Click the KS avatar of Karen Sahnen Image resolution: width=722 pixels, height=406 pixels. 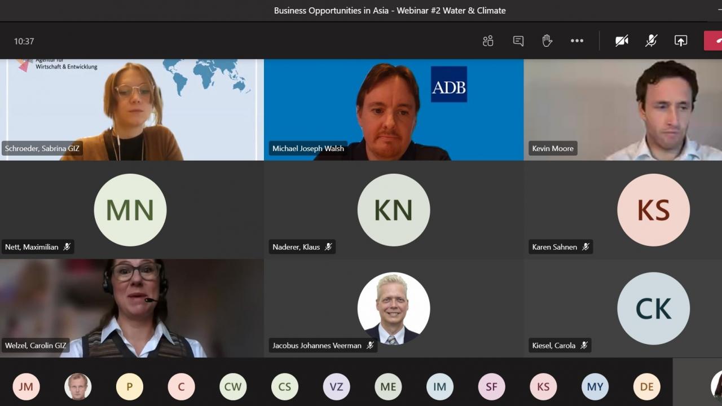653,210
